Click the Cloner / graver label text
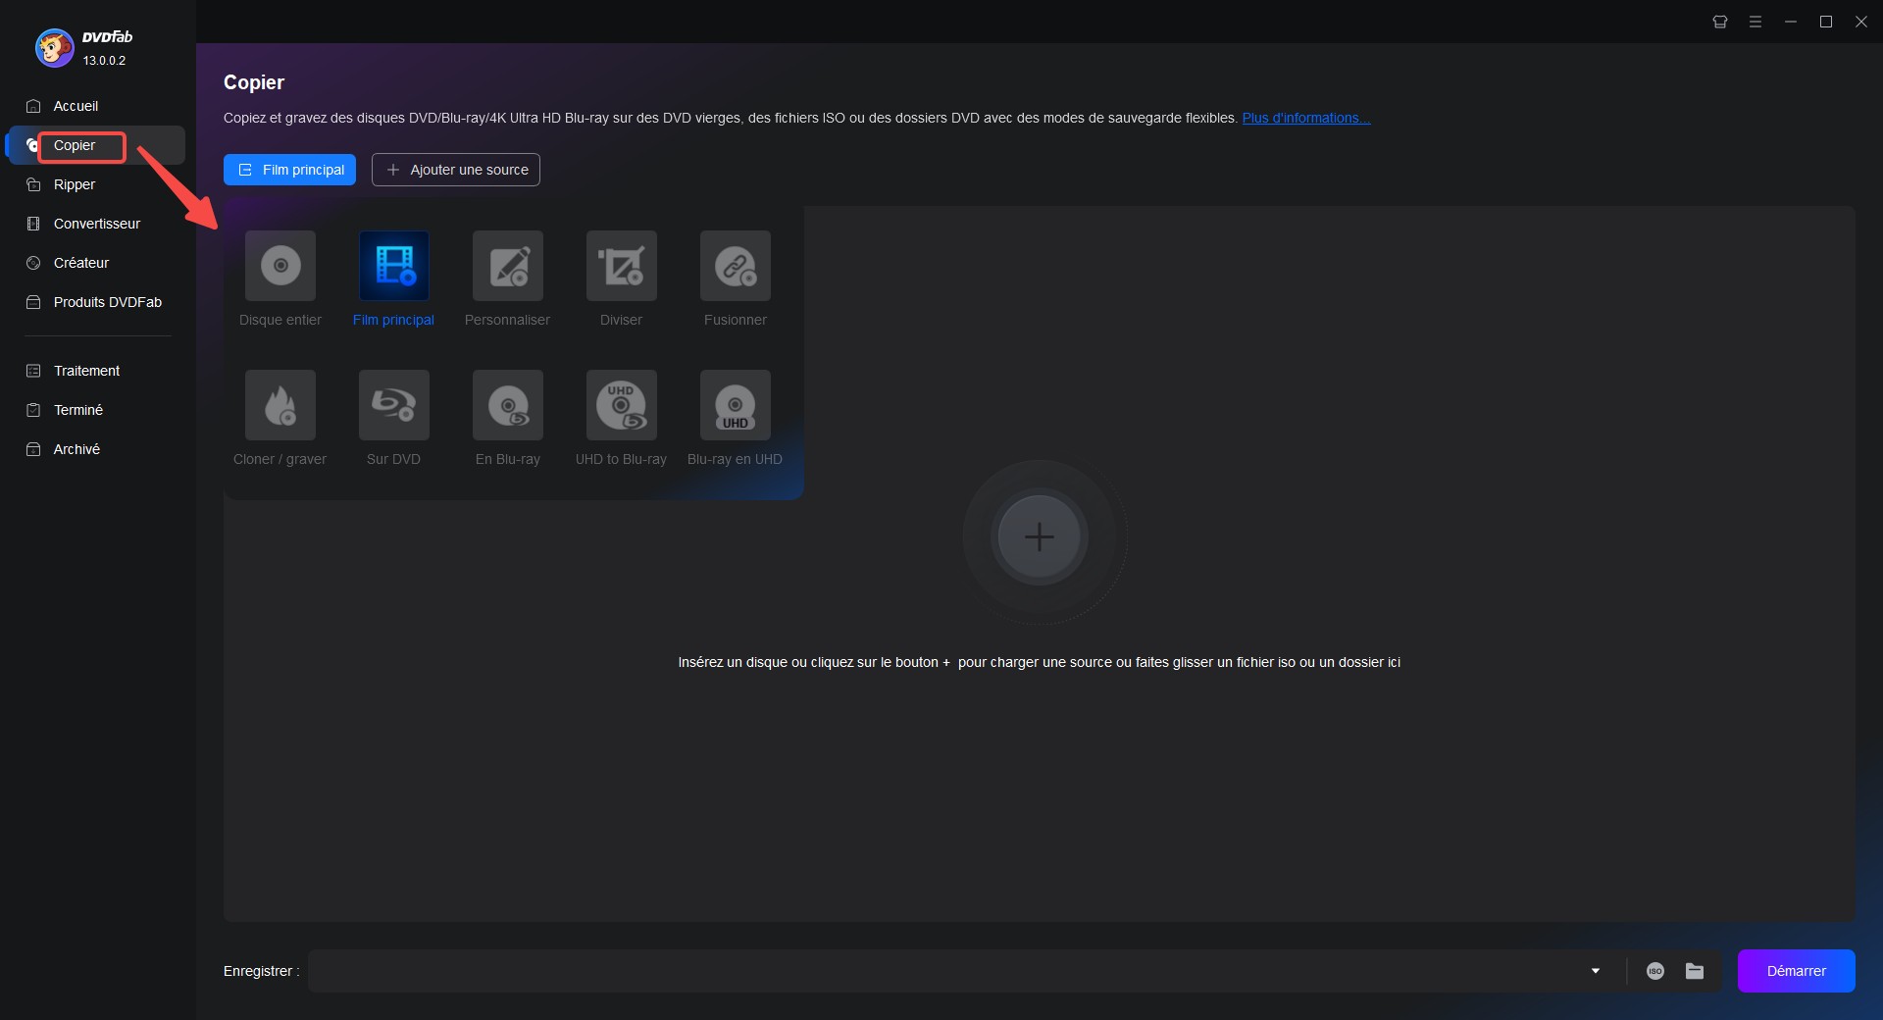1883x1020 pixels. (x=280, y=459)
